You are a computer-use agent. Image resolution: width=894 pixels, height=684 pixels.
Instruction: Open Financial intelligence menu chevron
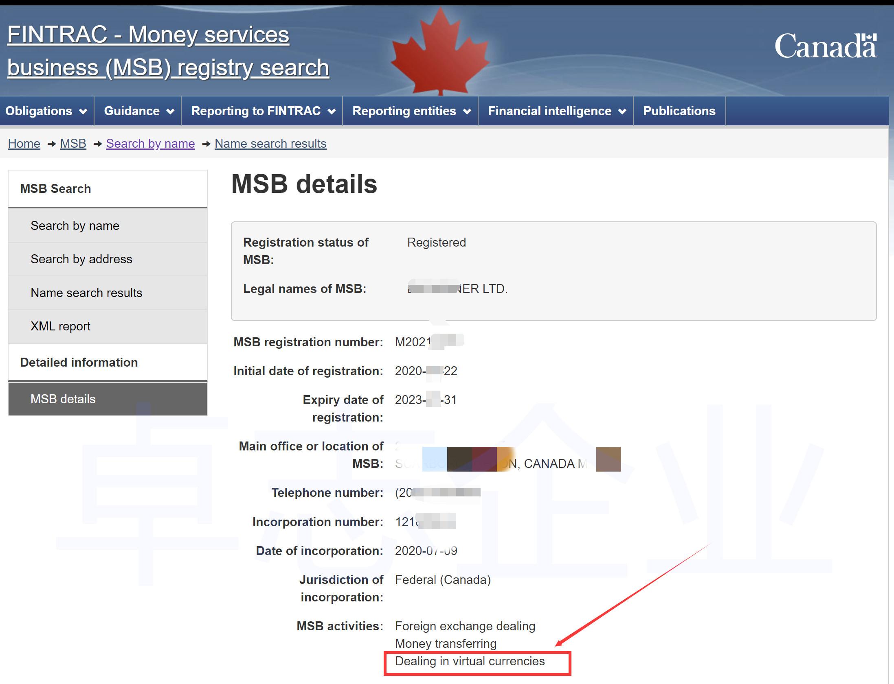pyautogui.click(x=622, y=111)
